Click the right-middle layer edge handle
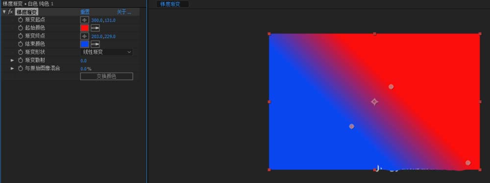The image size is (490, 183). click(480, 102)
